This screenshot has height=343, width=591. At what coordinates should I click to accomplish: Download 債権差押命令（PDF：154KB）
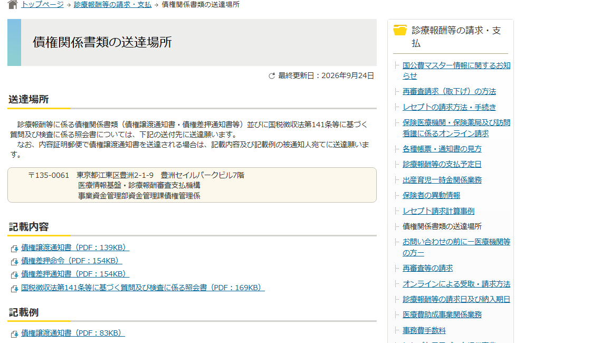(x=72, y=261)
